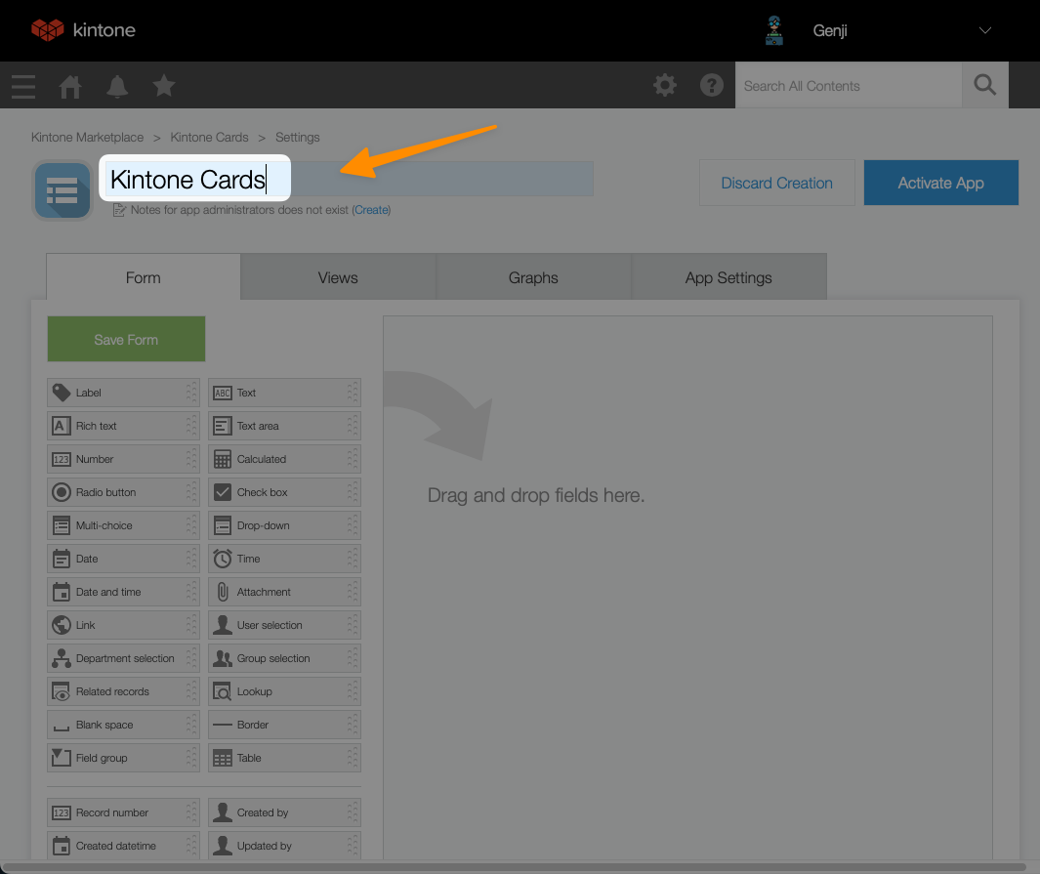The width and height of the screenshot is (1040, 874).
Task: Select the User selection field type
Action: [x=284, y=625]
